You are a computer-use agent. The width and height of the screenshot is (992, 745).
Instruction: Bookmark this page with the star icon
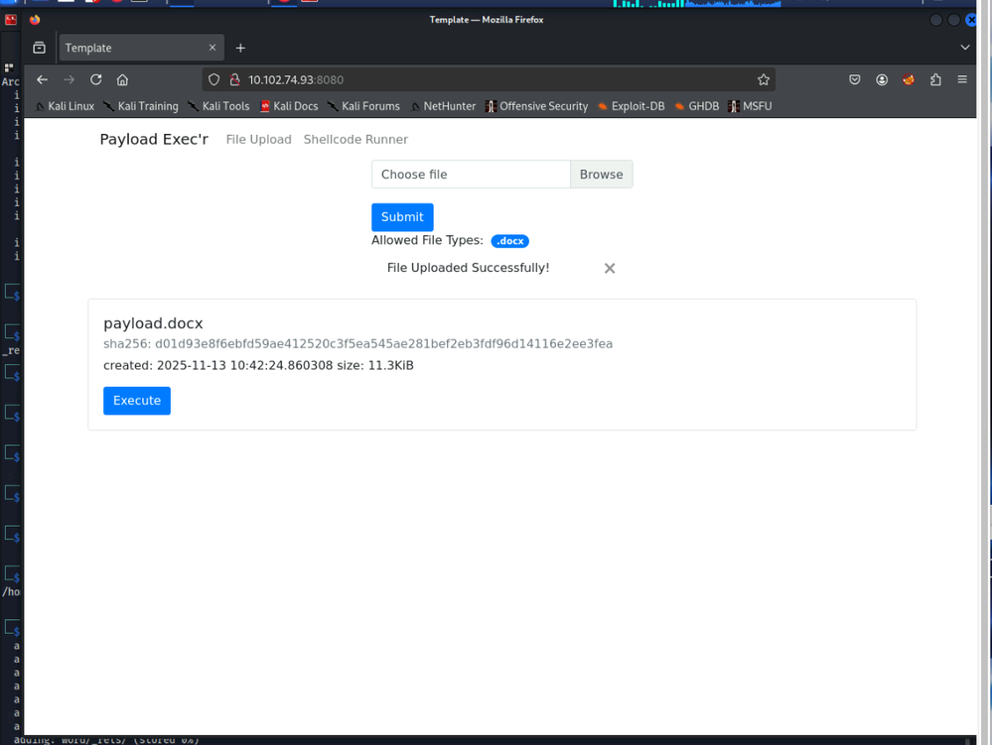pos(763,79)
